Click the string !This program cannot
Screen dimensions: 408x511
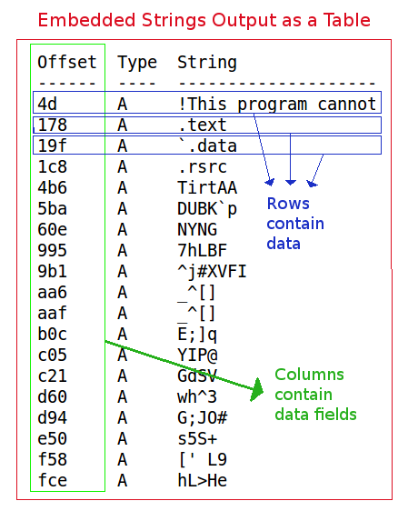[x=277, y=105]
